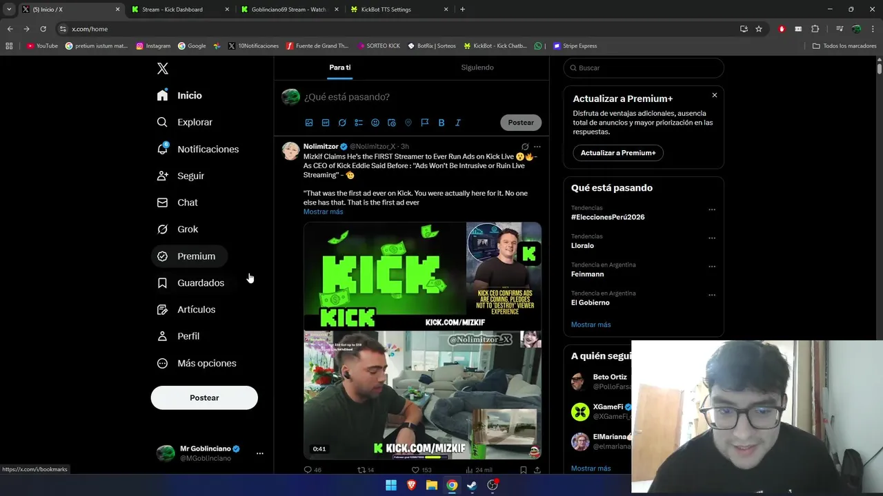Expand Más opciones in sidebar
This screenshot has height=496, width=883.
[x=197, y=363]
